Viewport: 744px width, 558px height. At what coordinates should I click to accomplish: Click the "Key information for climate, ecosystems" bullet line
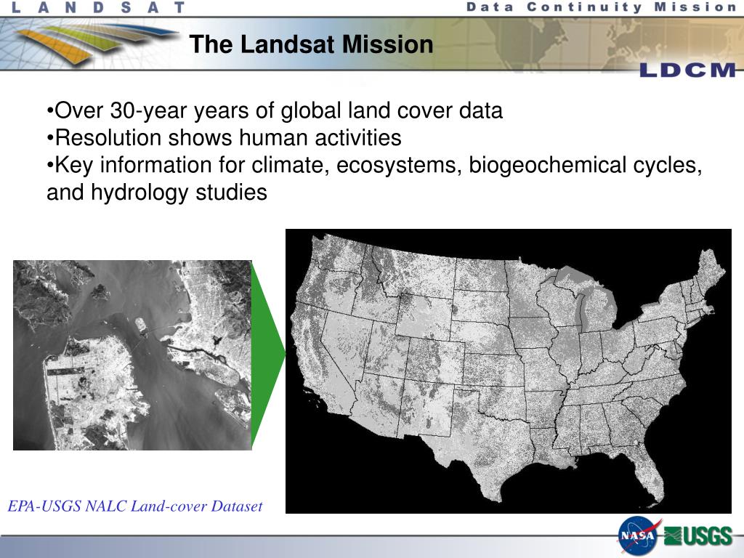click(x=374, y=166)
